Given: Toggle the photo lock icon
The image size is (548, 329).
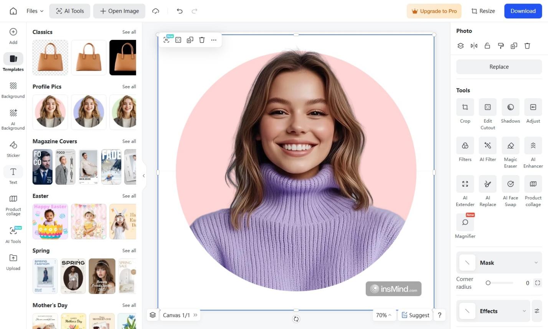Looking at the screenshot, I should [487, 46].
